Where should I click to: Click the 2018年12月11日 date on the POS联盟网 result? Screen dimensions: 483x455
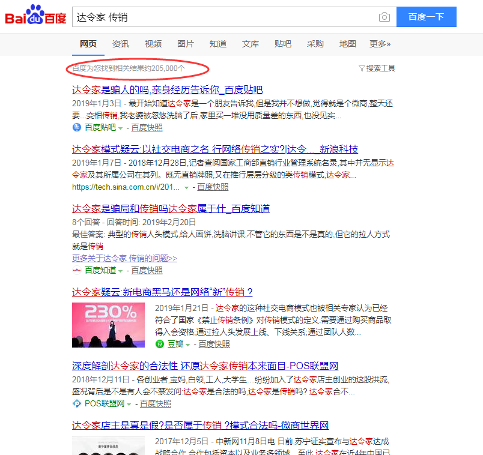pyautogui.click(x=101, y=379)
